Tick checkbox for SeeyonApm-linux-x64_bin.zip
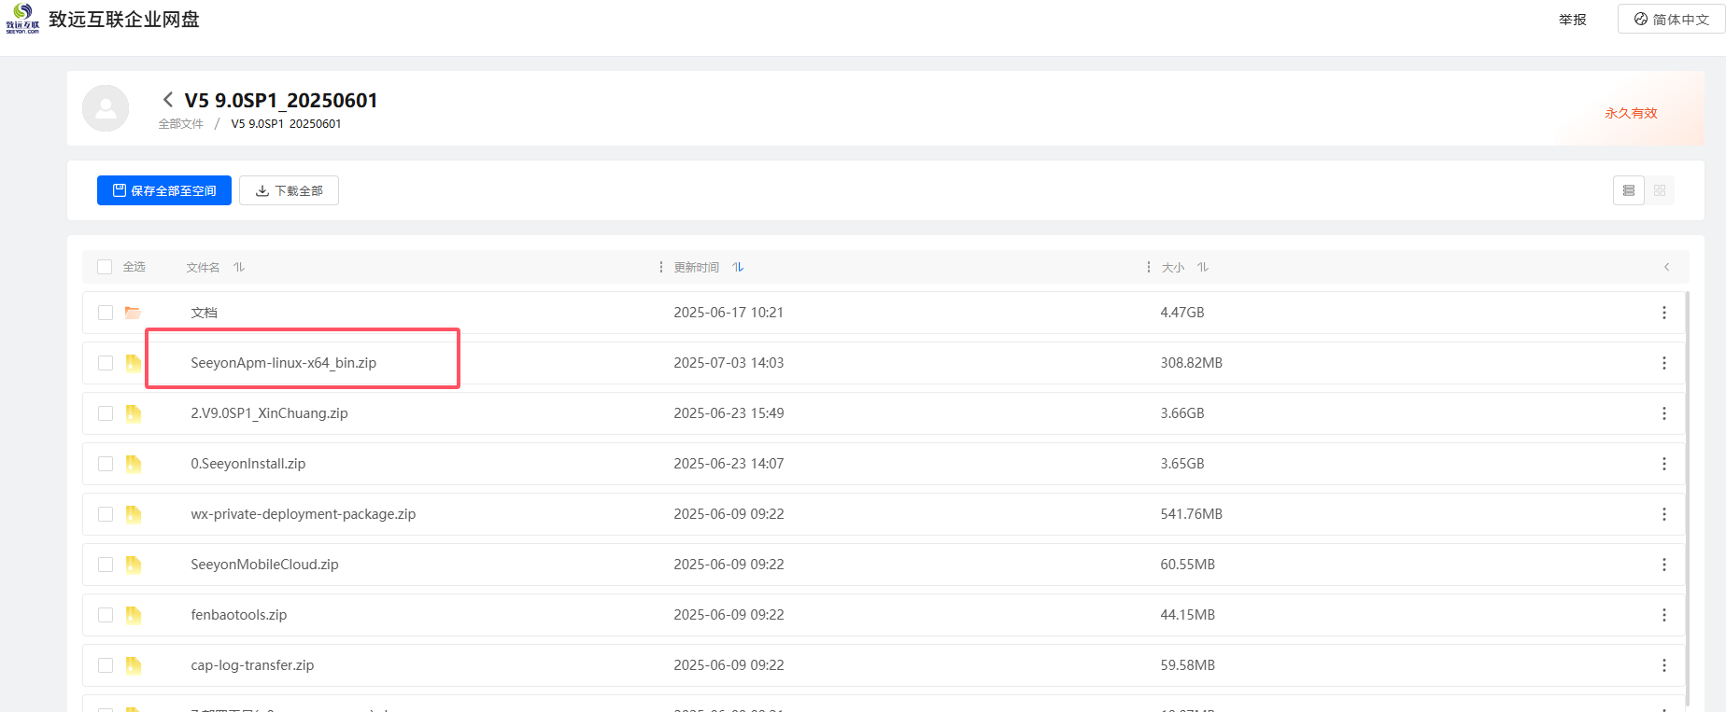 point(106,363)
